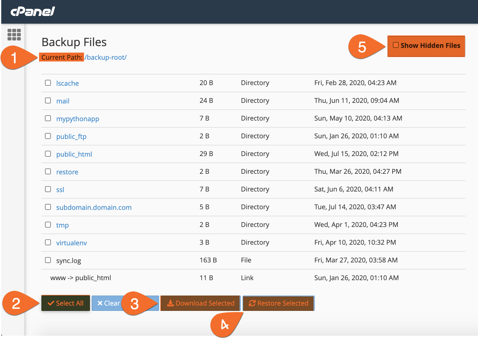Open the lscache directory
Image resolution: width=478 pixels, height=344 pixels.
click(67, 83)
